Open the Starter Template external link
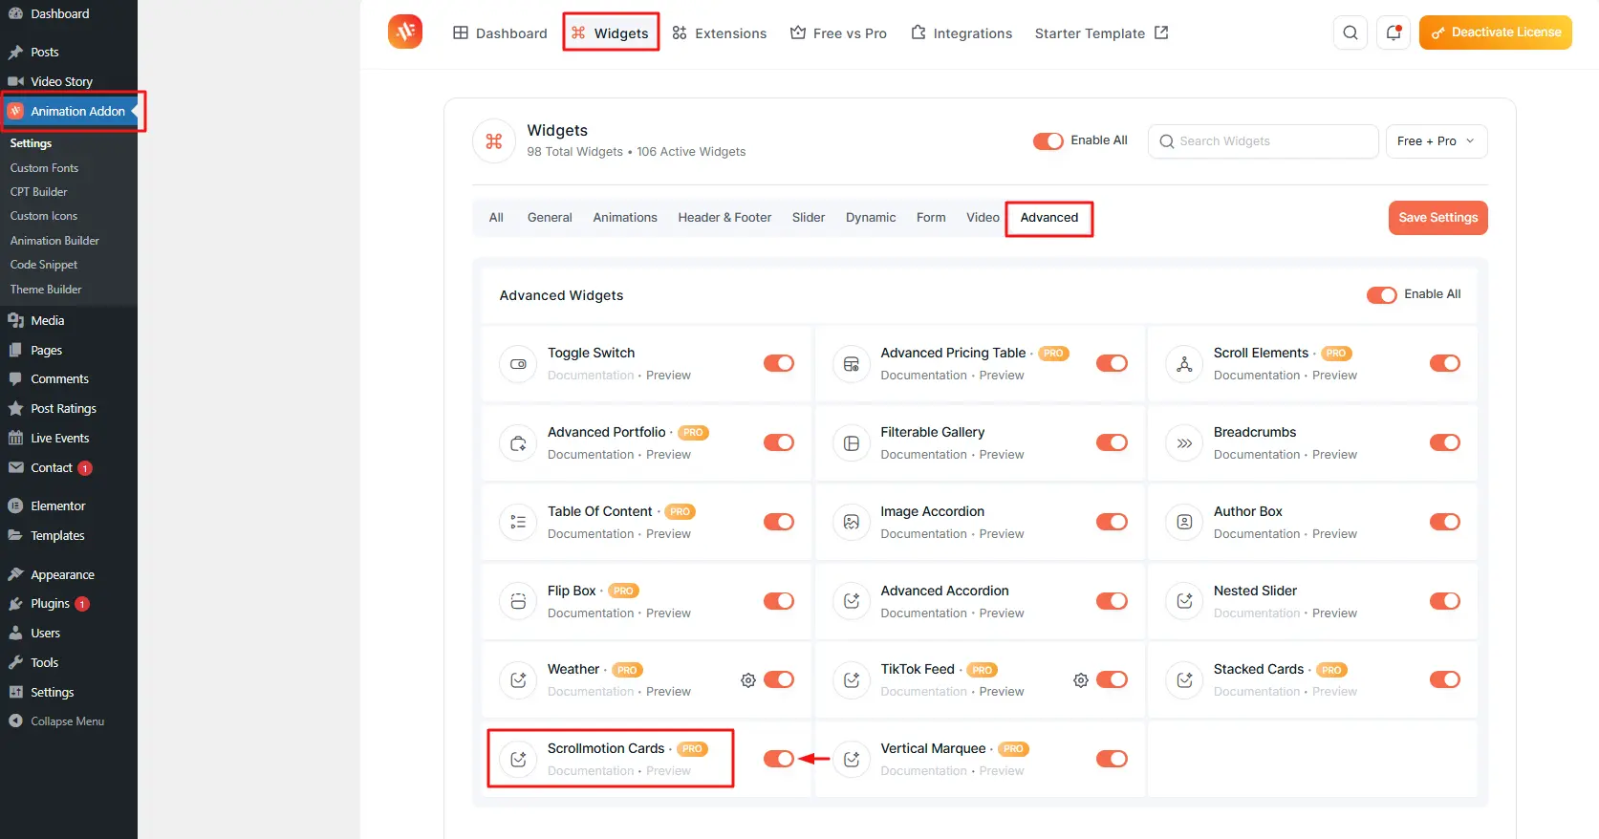 click(1101, 32)
